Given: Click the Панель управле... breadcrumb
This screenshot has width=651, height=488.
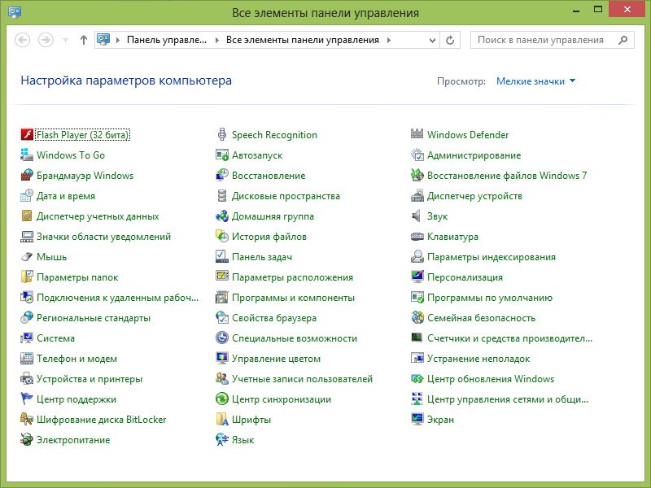Looking at the screenshot, I should pos(167,40).
